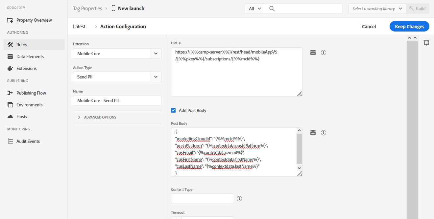This screenshot has height=219, width=434.
Task: Go to Data Elements in sidebar
Action: 30,56
